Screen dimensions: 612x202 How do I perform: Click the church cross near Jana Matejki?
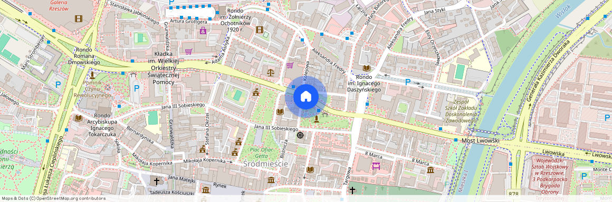[156, 181]
